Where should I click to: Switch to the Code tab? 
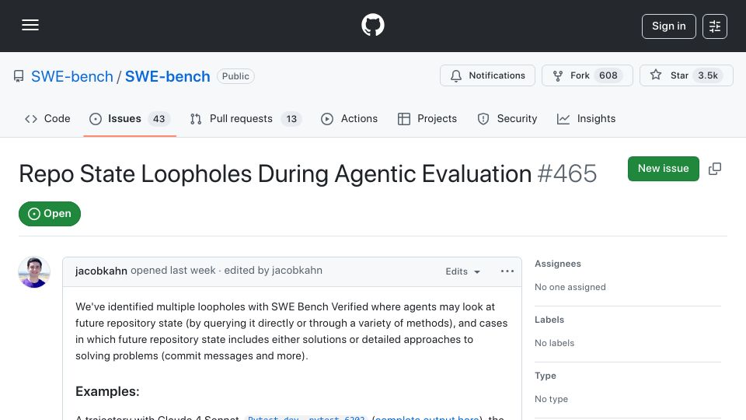point(47,118)
